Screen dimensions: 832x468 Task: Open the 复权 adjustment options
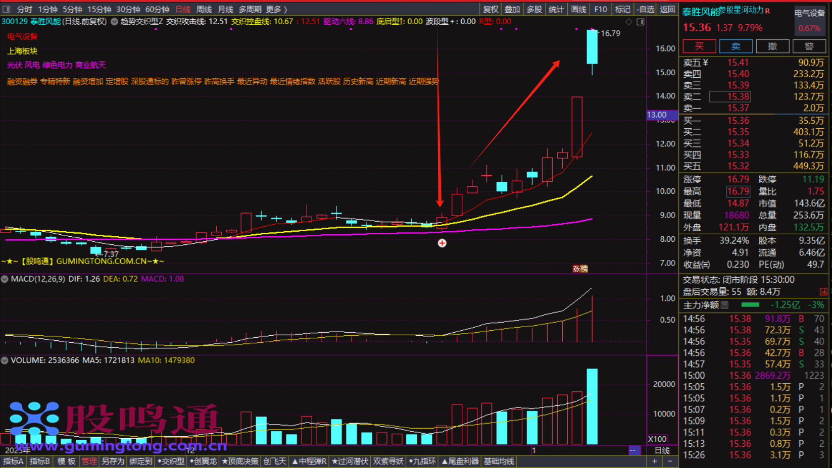(x=490, y=9)
